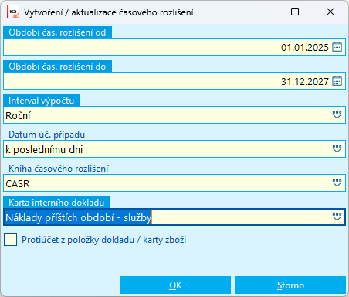Click the 'Interval výpočtu' label
This screenshot has width=349, height=297.
(x=42, y=101)
